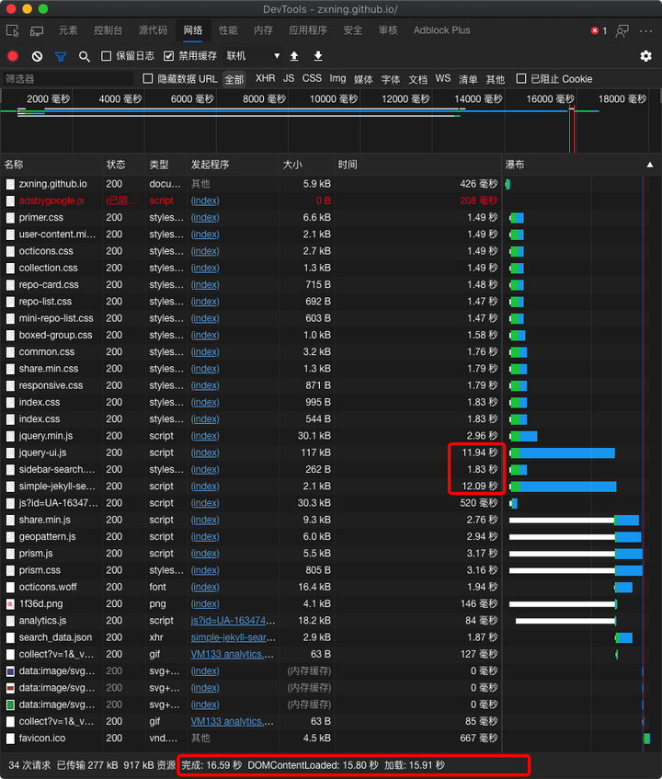Click the image icon beside 1f36d.png
Screen dimensions: 662x779
(10, 604)
